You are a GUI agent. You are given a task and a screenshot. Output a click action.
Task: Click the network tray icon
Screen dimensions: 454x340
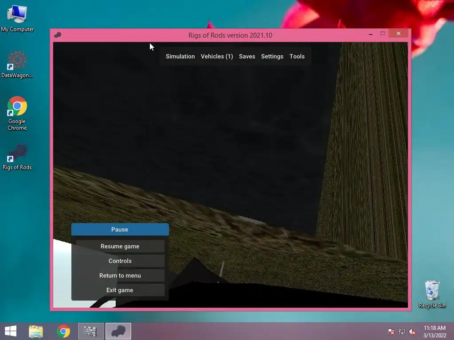pos(402,332)
